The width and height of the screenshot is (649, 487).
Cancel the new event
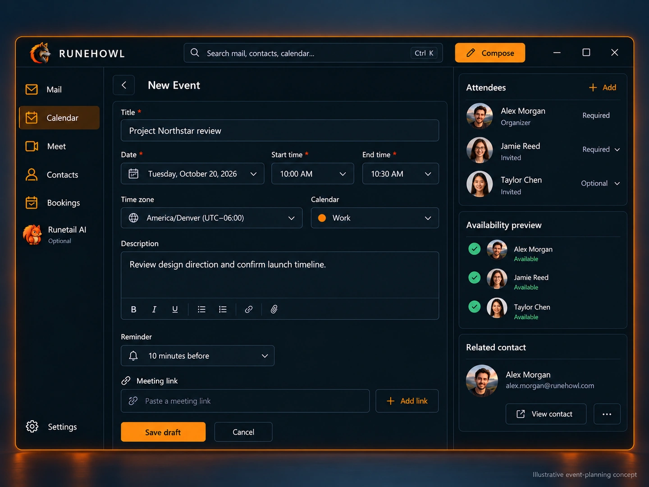point(243,432)
